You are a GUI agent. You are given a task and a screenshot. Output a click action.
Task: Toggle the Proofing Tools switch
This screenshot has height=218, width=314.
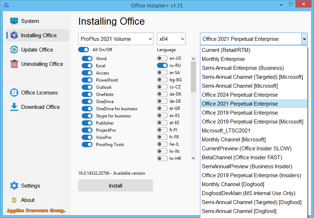click(87, 145)
